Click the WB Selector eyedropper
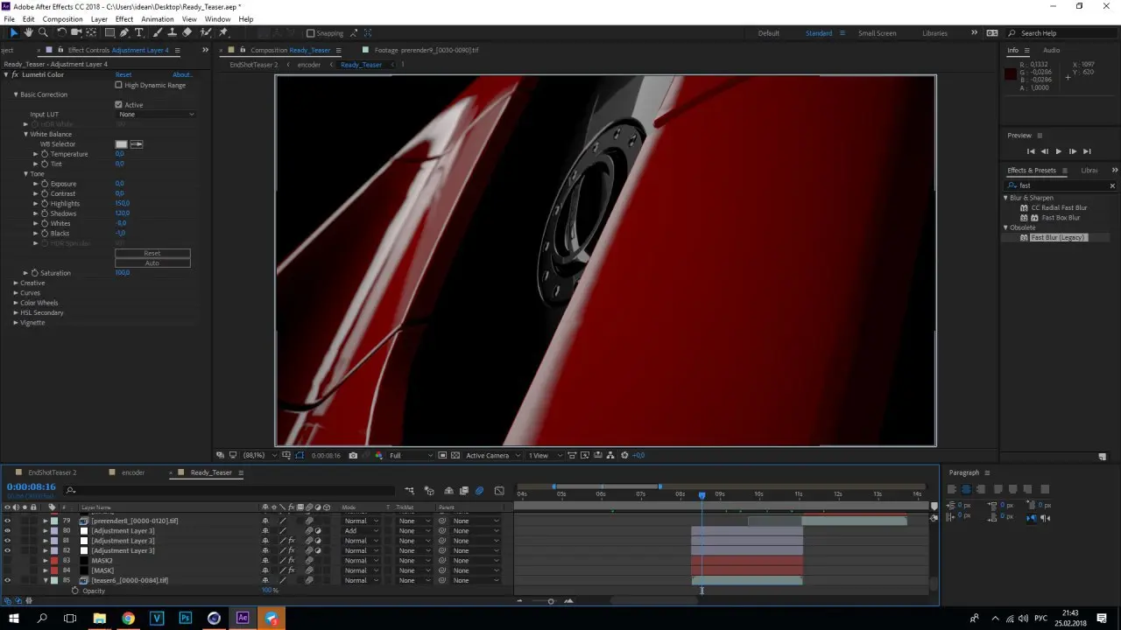1121x630 pixels. tap(137, 143)
